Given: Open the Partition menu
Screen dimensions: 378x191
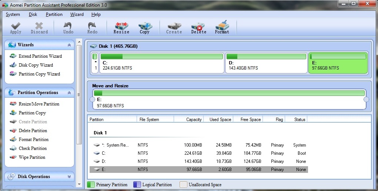Looking at the screenshot, I should pyautogui.click(x=54, y=14).
